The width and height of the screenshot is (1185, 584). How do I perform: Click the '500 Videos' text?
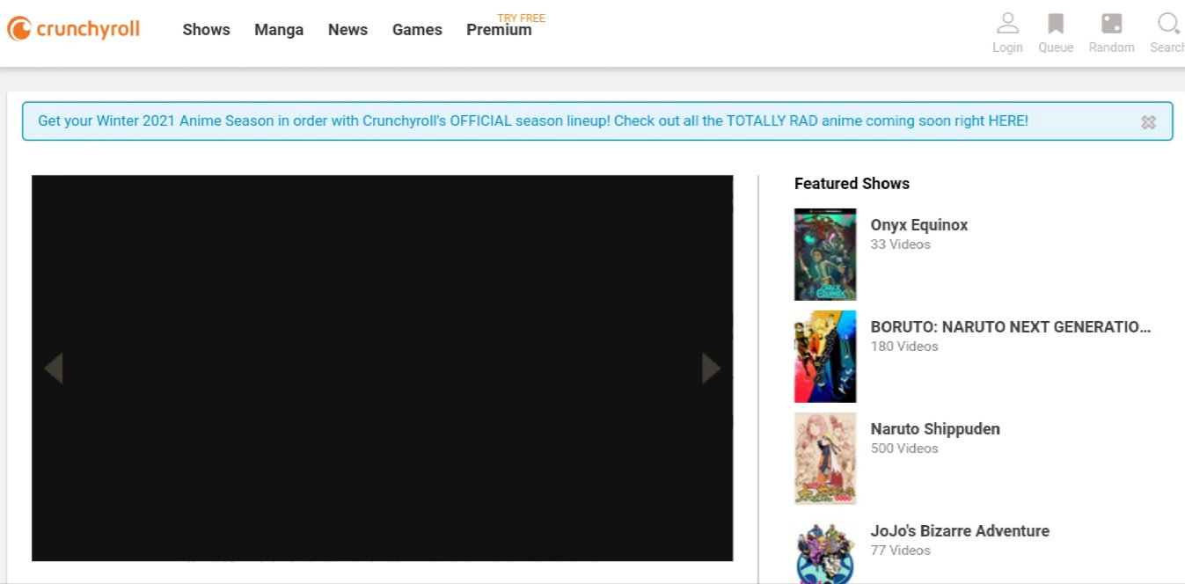pyautogui.click(x=904, y=449)
